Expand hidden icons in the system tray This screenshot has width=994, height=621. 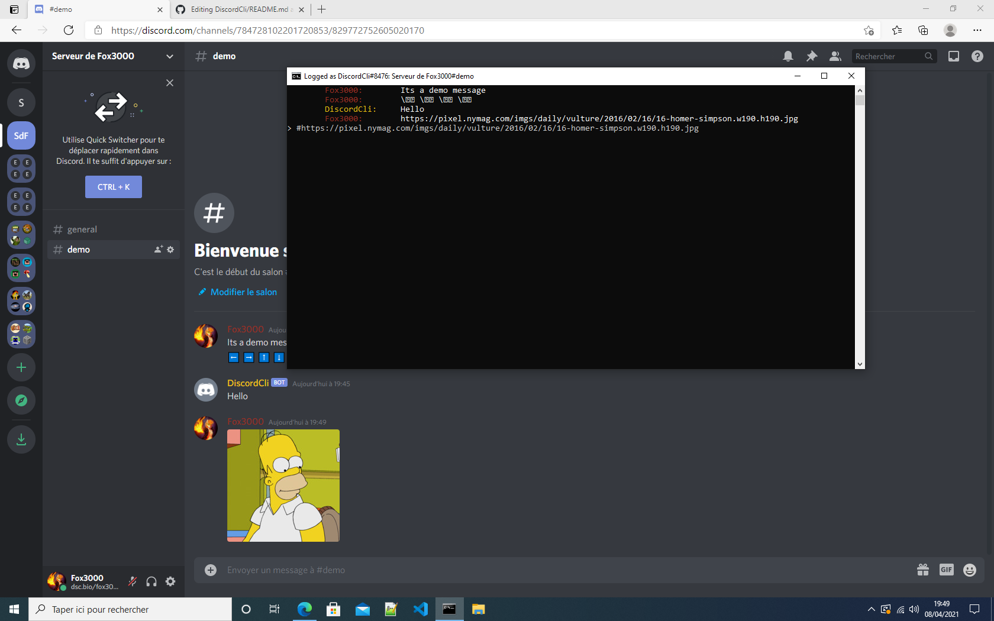[871, 609]
